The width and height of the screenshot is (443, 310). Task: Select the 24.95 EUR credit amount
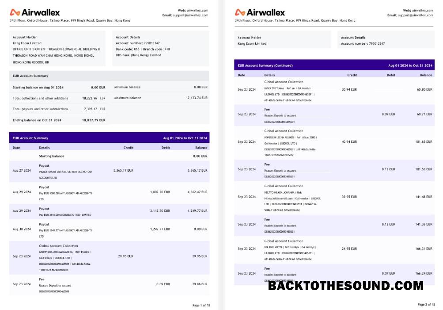[x=349, y=249]
